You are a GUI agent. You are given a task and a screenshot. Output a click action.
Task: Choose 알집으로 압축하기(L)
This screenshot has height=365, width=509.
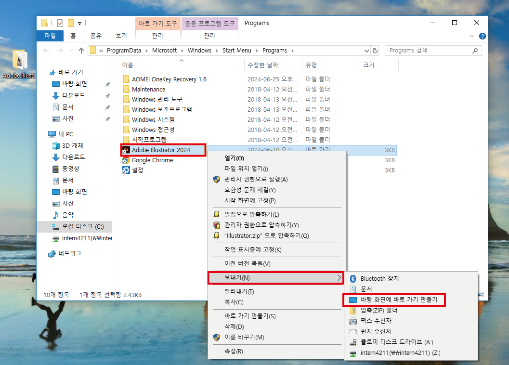click(276, 214)
